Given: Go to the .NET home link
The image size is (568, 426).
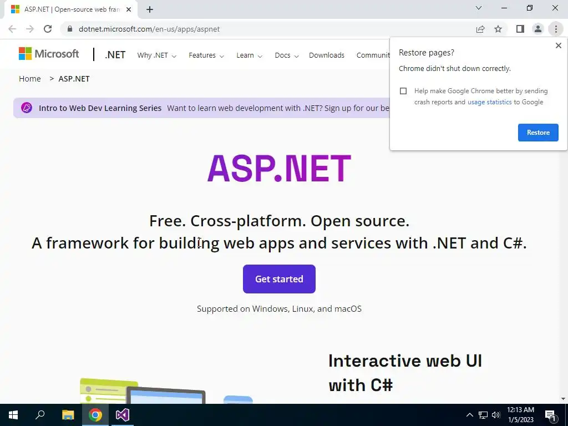Looking at the screenshot, I should 115,55.
